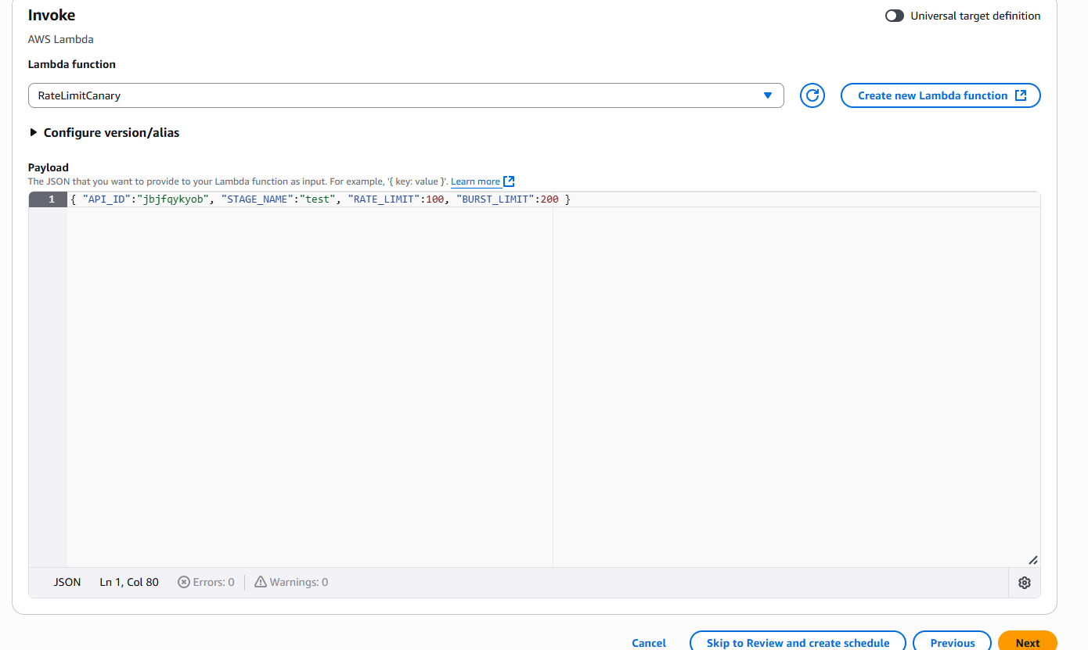The image size is (1088, 650).
Task: Refresh the Lambda function list
Action: (x=812, y=95)
